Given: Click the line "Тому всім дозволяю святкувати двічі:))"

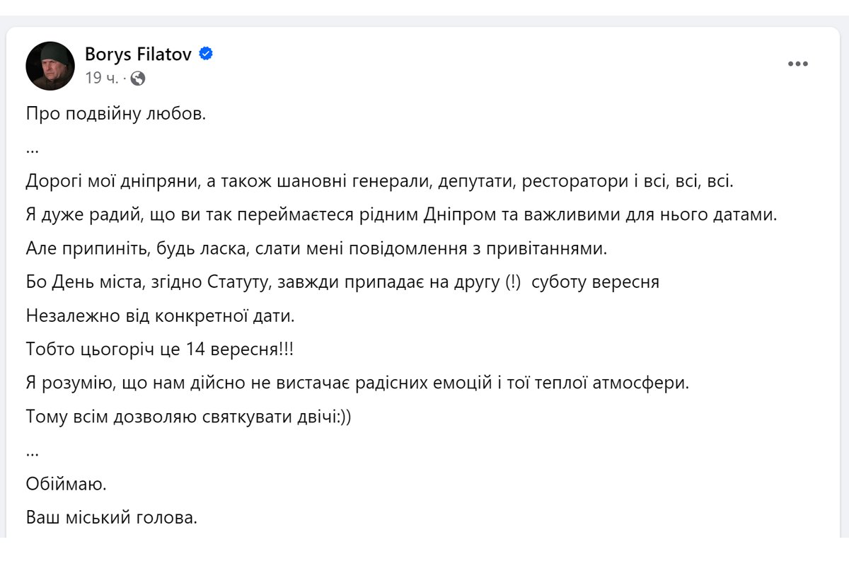Looking at the screenshot, I should click(x=189, y=417).
